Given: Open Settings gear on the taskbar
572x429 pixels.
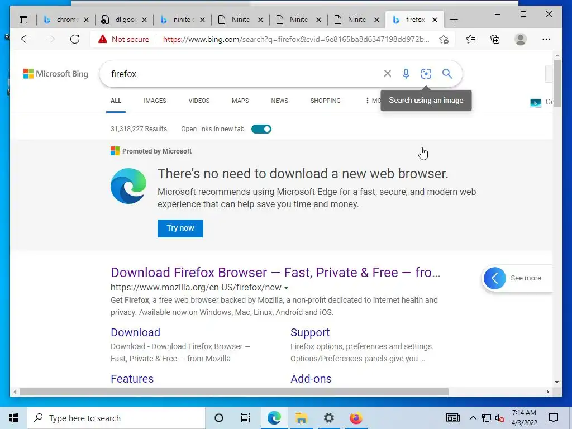Looking at the screenshot, I should (x=328, y=418).
